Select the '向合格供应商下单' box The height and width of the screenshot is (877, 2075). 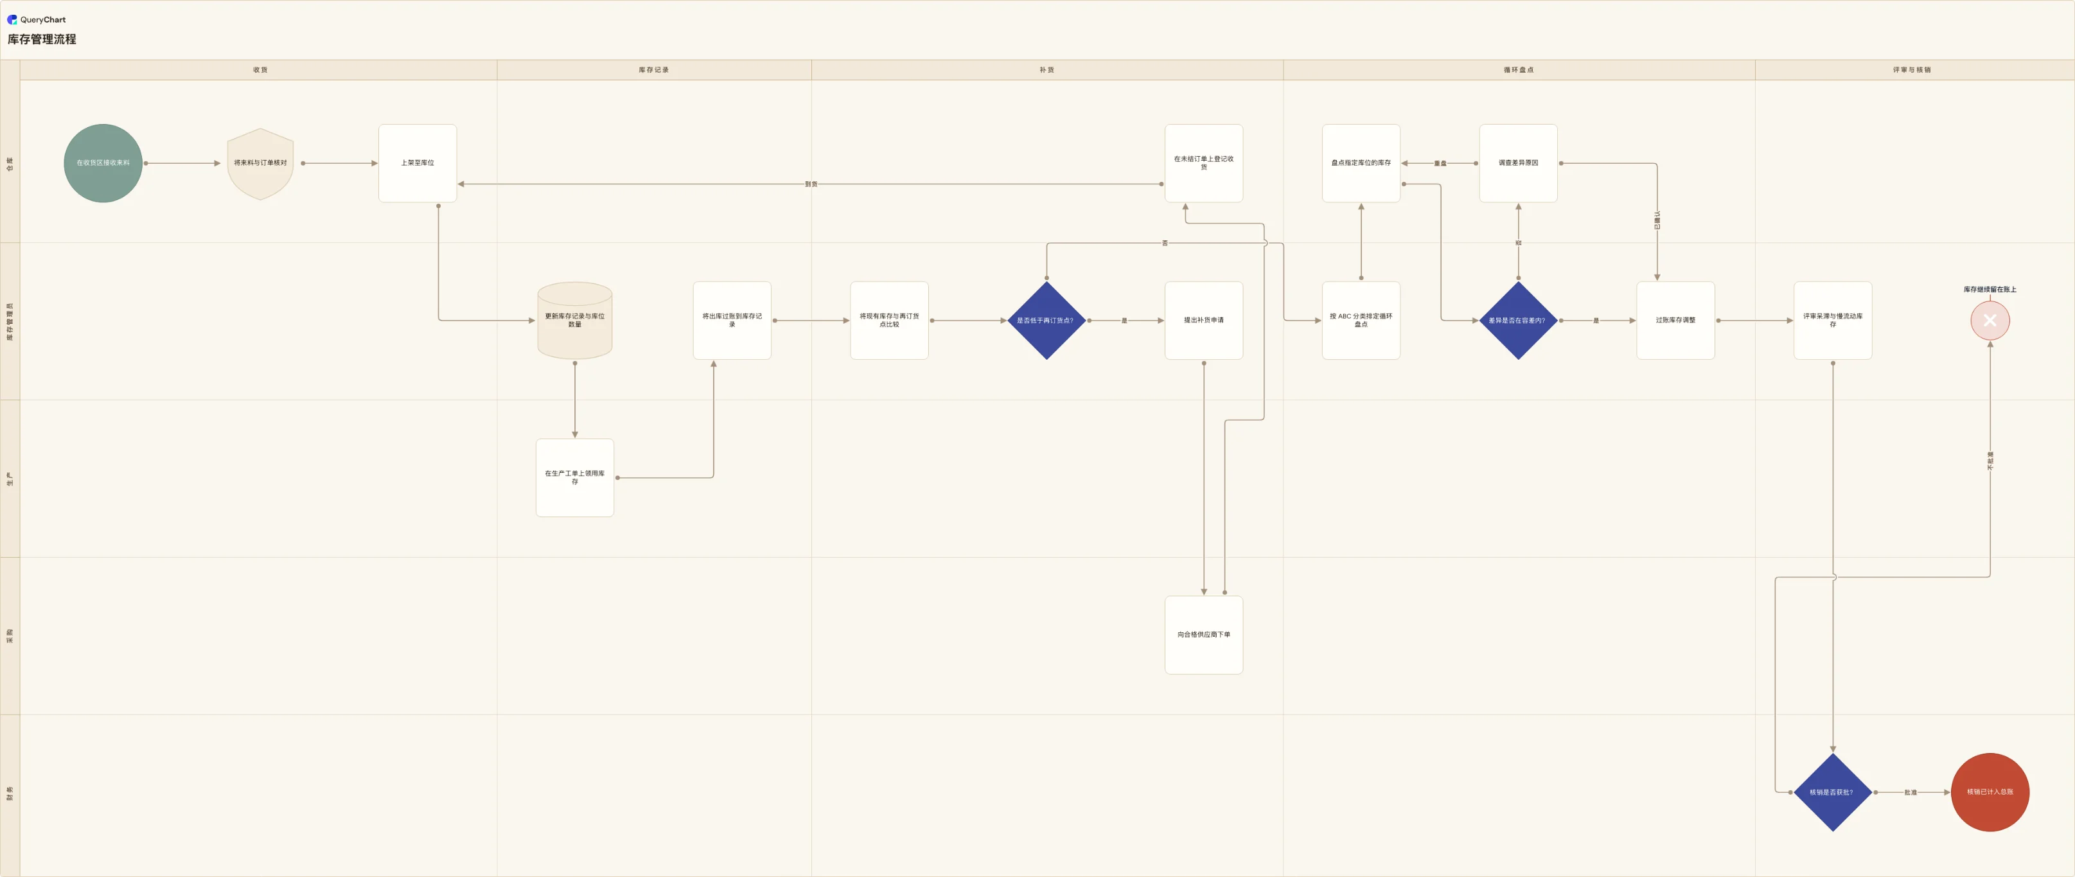pyautogui.click(x=1203, y=635)
